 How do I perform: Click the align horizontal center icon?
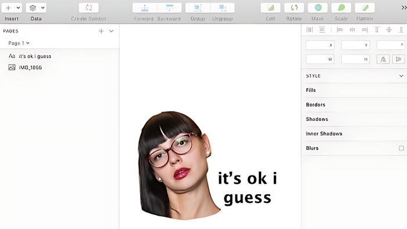point(352,30)
